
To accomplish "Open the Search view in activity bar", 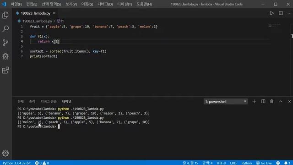I will [x=5, y=29].
